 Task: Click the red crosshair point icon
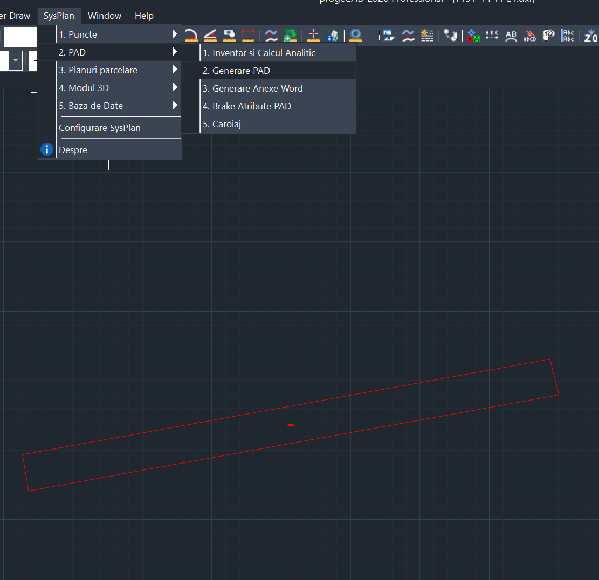(x=314, y=36)
